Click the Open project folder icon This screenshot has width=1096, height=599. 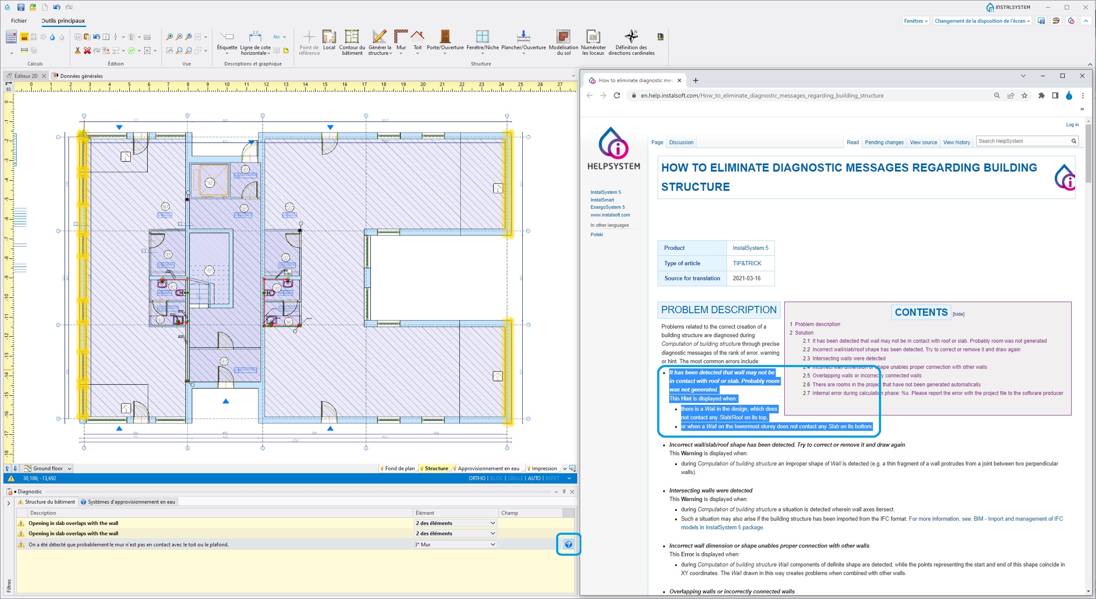33,7
